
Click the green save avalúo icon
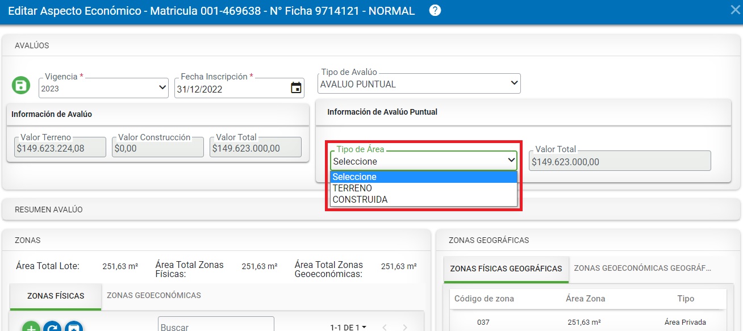[21, 86]
